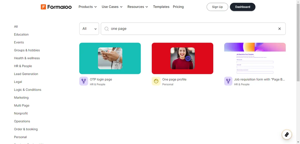
Task: Click the HR & People icon on OTP login page
Action: pos(83,81)
